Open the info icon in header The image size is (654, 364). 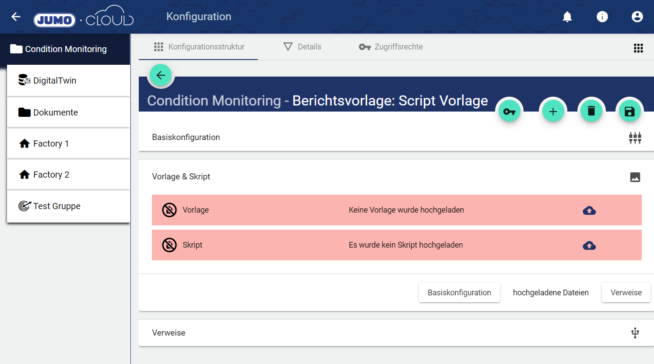coord(602,17)
